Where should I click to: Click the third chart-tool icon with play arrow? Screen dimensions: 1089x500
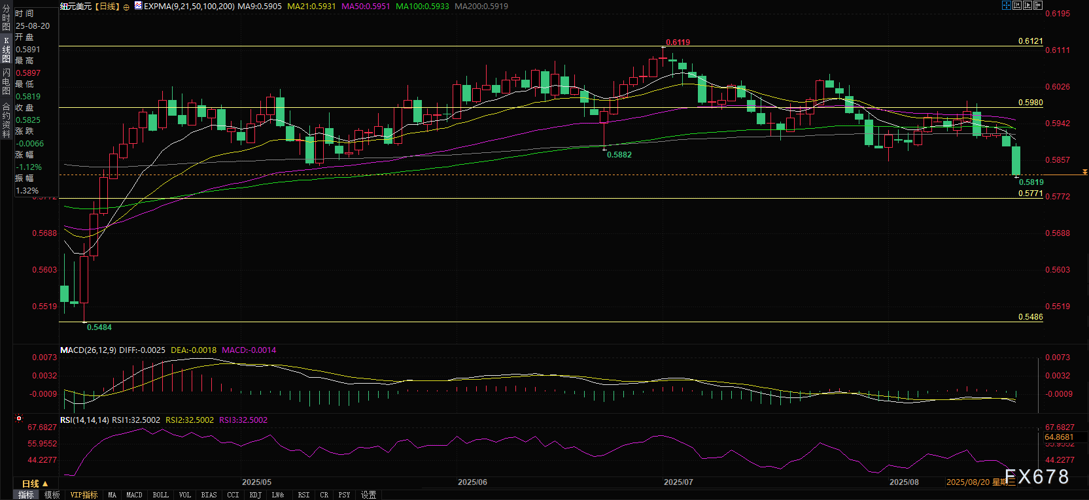pyautogui.click(x=1027, y=5)
